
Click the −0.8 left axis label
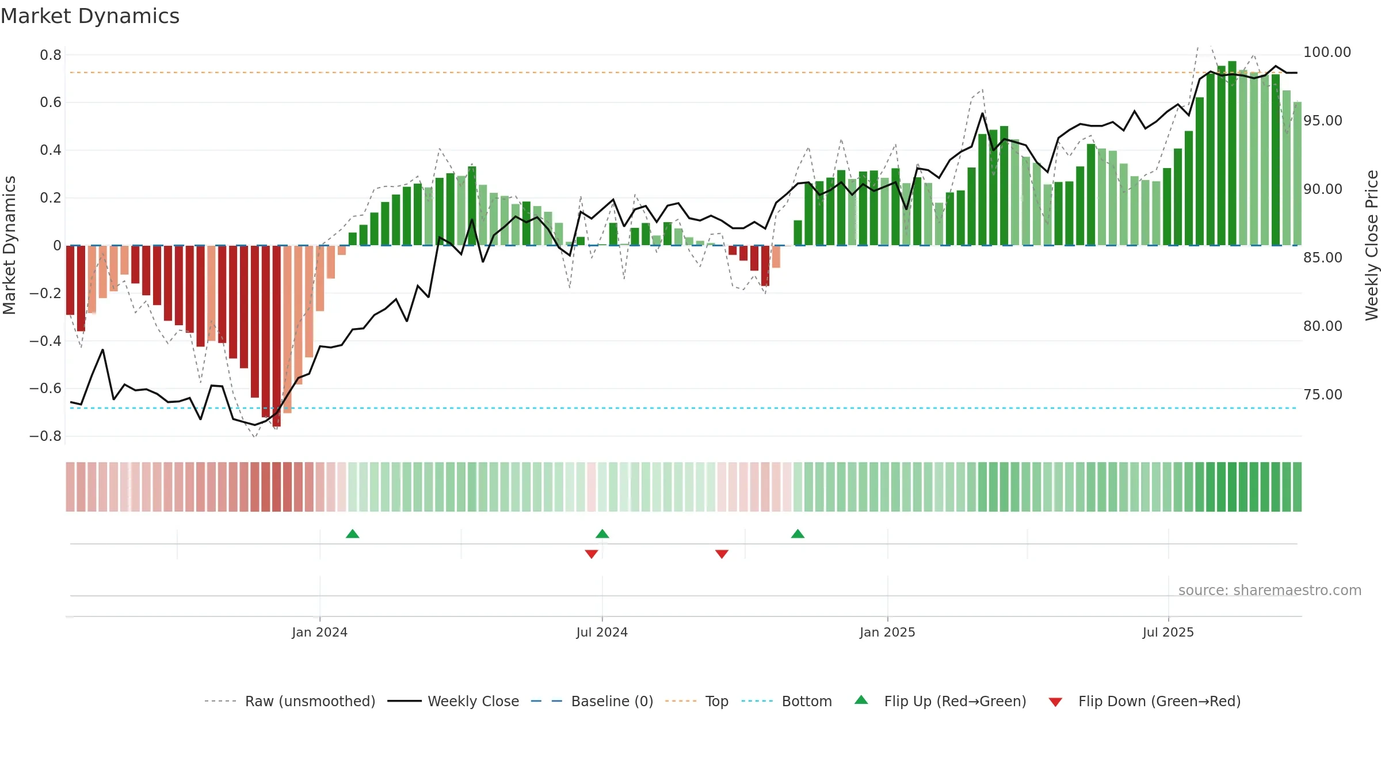(x=45, y=436)
